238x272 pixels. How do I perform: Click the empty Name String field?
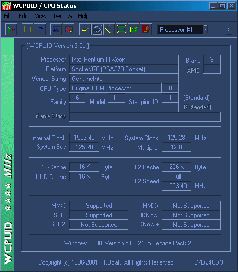(x=145, y=117)
